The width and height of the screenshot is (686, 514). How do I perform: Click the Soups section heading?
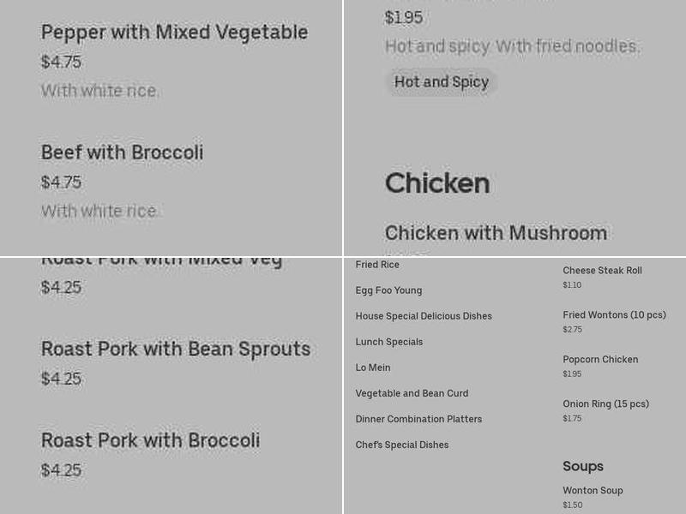click(583, 466)
